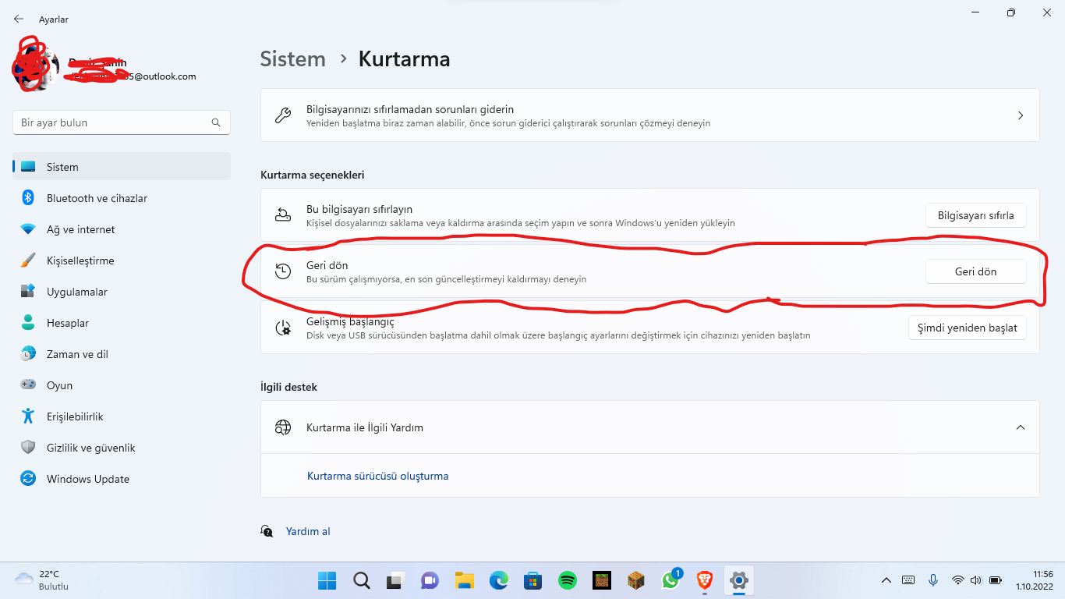The height and width of the screenshot is (599, 1065).
Task: Click the Geri dön button
Action: point(976,271)
